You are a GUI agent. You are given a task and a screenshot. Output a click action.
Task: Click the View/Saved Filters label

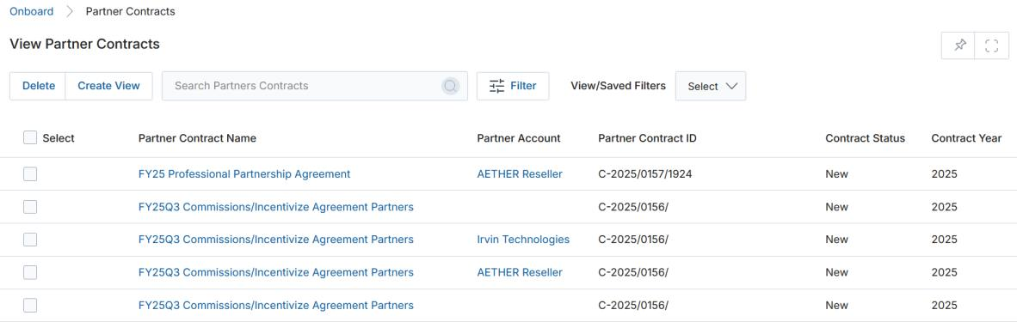pos(618,85)
